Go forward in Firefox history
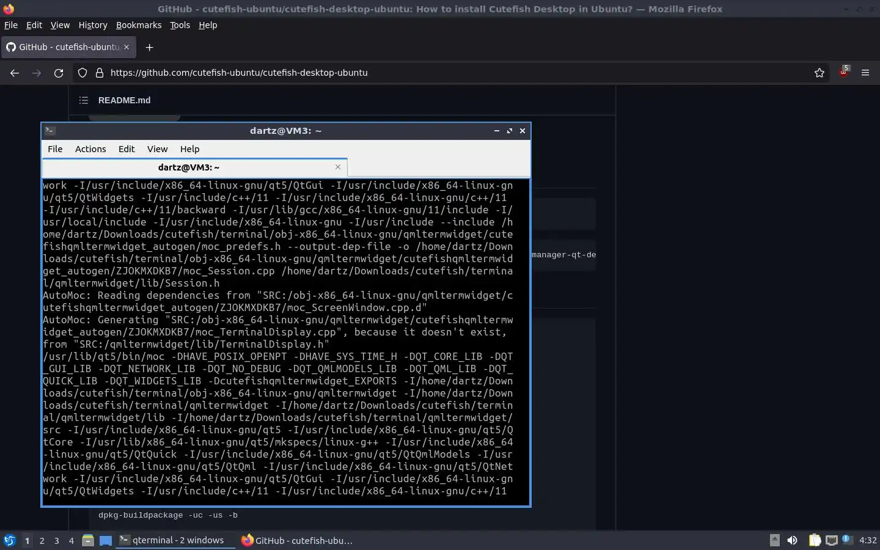This screenshot has width=880, height=550. click(37, 73)
